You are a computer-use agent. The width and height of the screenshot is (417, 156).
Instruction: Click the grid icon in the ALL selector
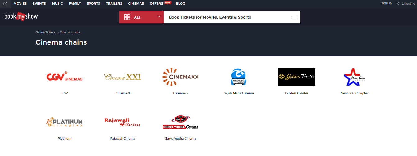click(127, 17)
